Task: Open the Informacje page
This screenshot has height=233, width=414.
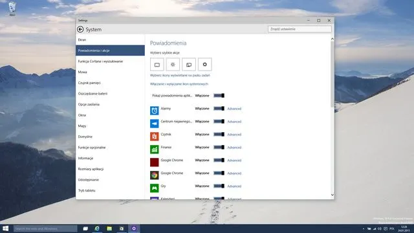Action: pos(110,158)
